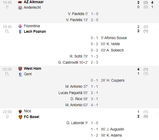Open the AZ Alkmaar team link
Screen dimensions: 159x140
34,2
